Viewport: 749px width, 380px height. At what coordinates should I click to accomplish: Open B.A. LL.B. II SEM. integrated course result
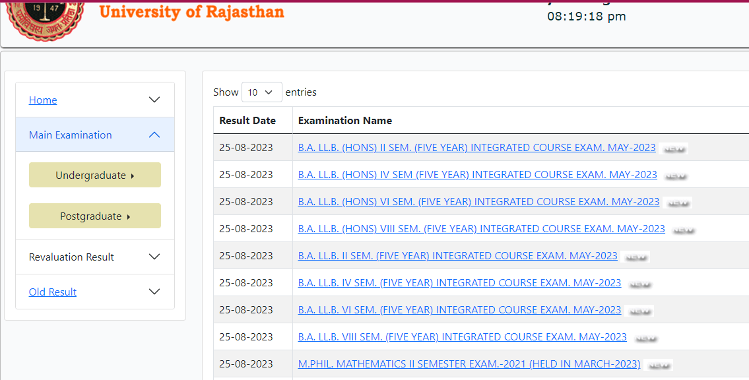[x=457, y=256]
